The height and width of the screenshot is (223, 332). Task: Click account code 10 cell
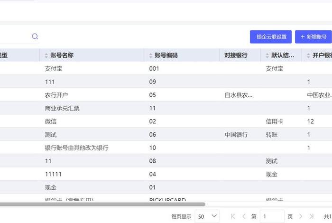[x=152, y=148]
